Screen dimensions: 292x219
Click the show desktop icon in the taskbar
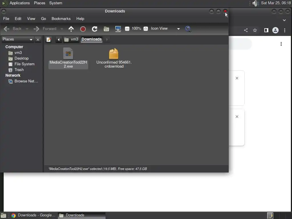pyautogui.click(x=3, y=216)
